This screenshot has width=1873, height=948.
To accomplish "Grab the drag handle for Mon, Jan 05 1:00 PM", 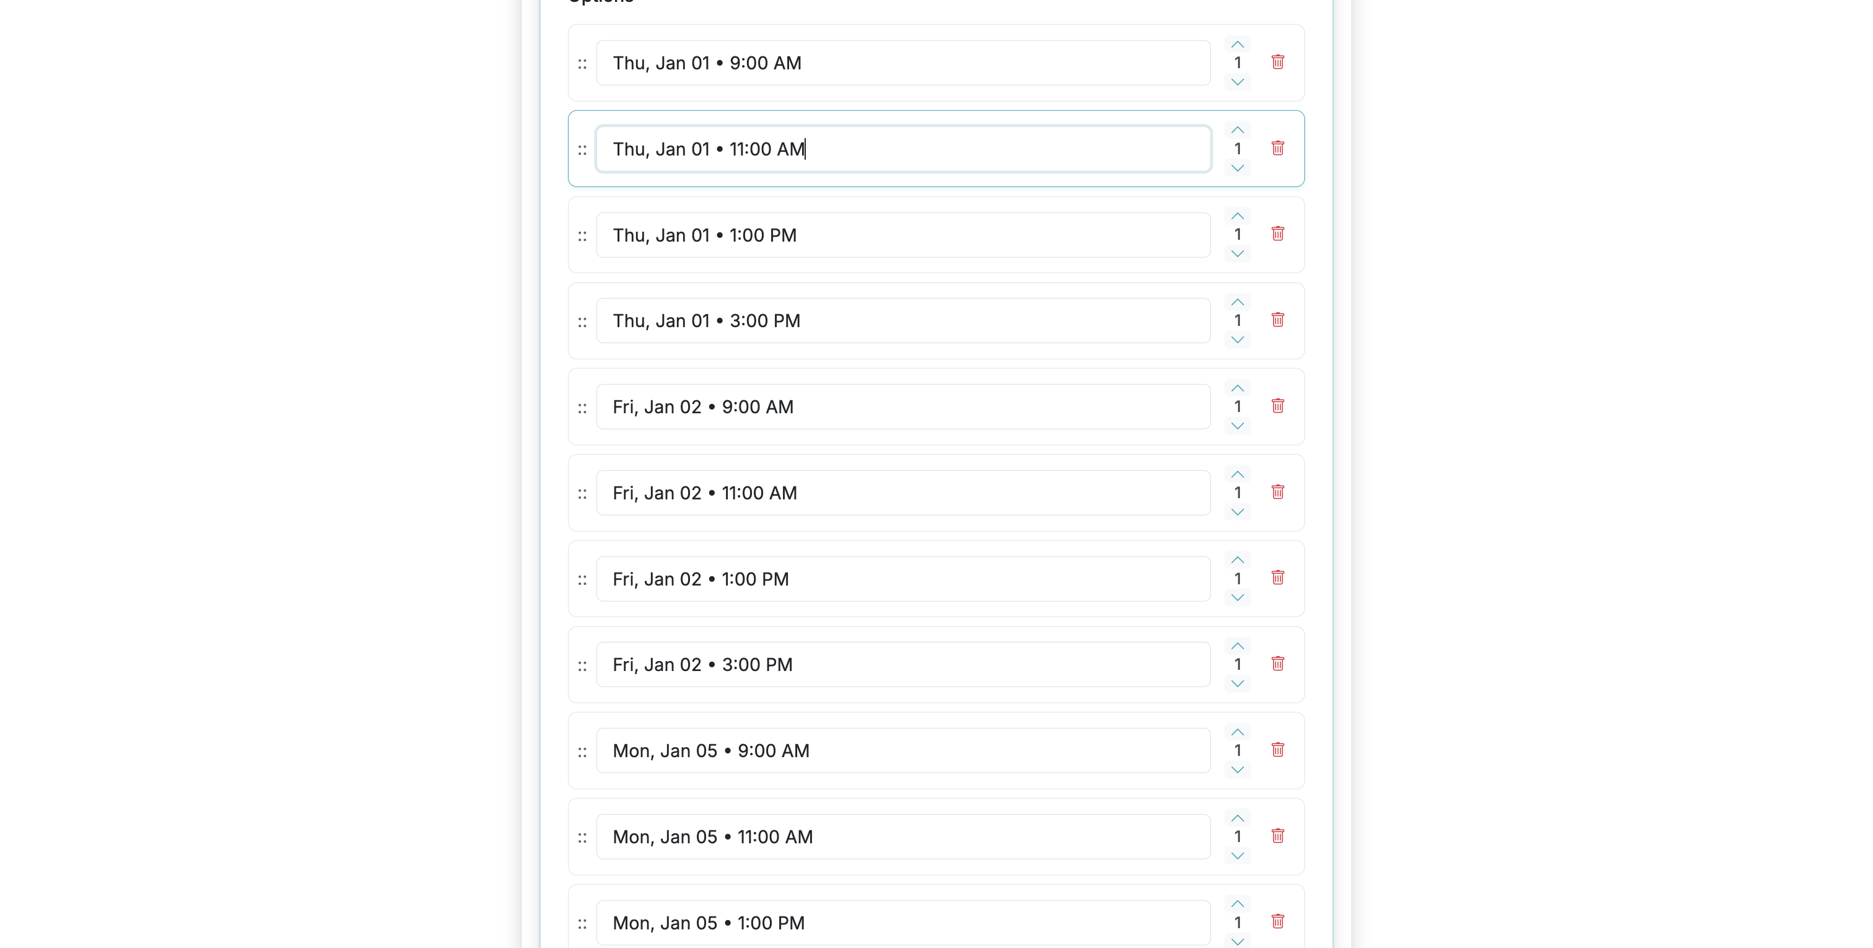I will 582,923.
